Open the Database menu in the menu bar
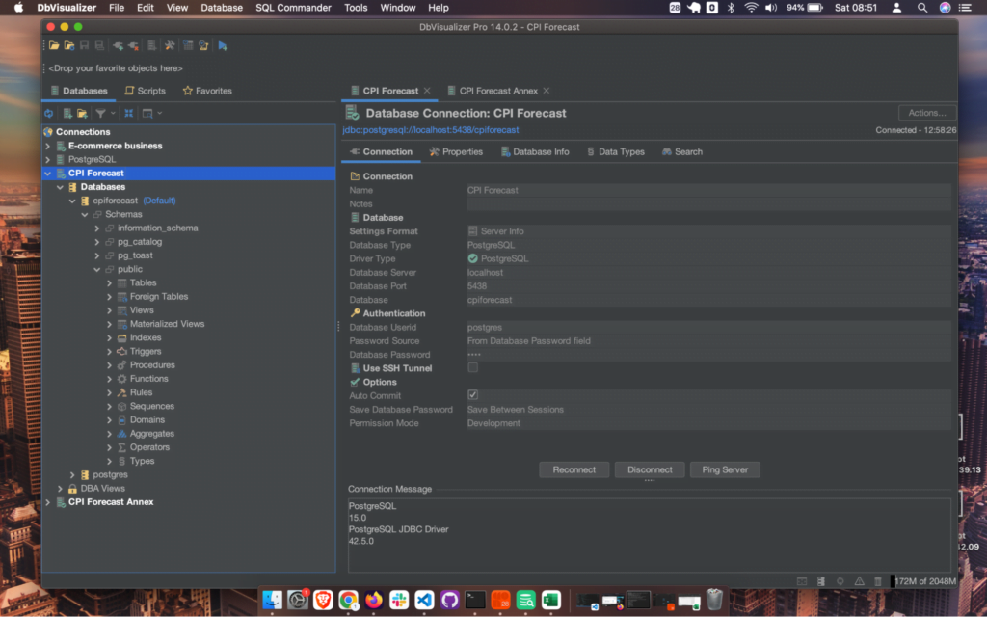This screenshot has width=987, height=617. coord(222,8)
